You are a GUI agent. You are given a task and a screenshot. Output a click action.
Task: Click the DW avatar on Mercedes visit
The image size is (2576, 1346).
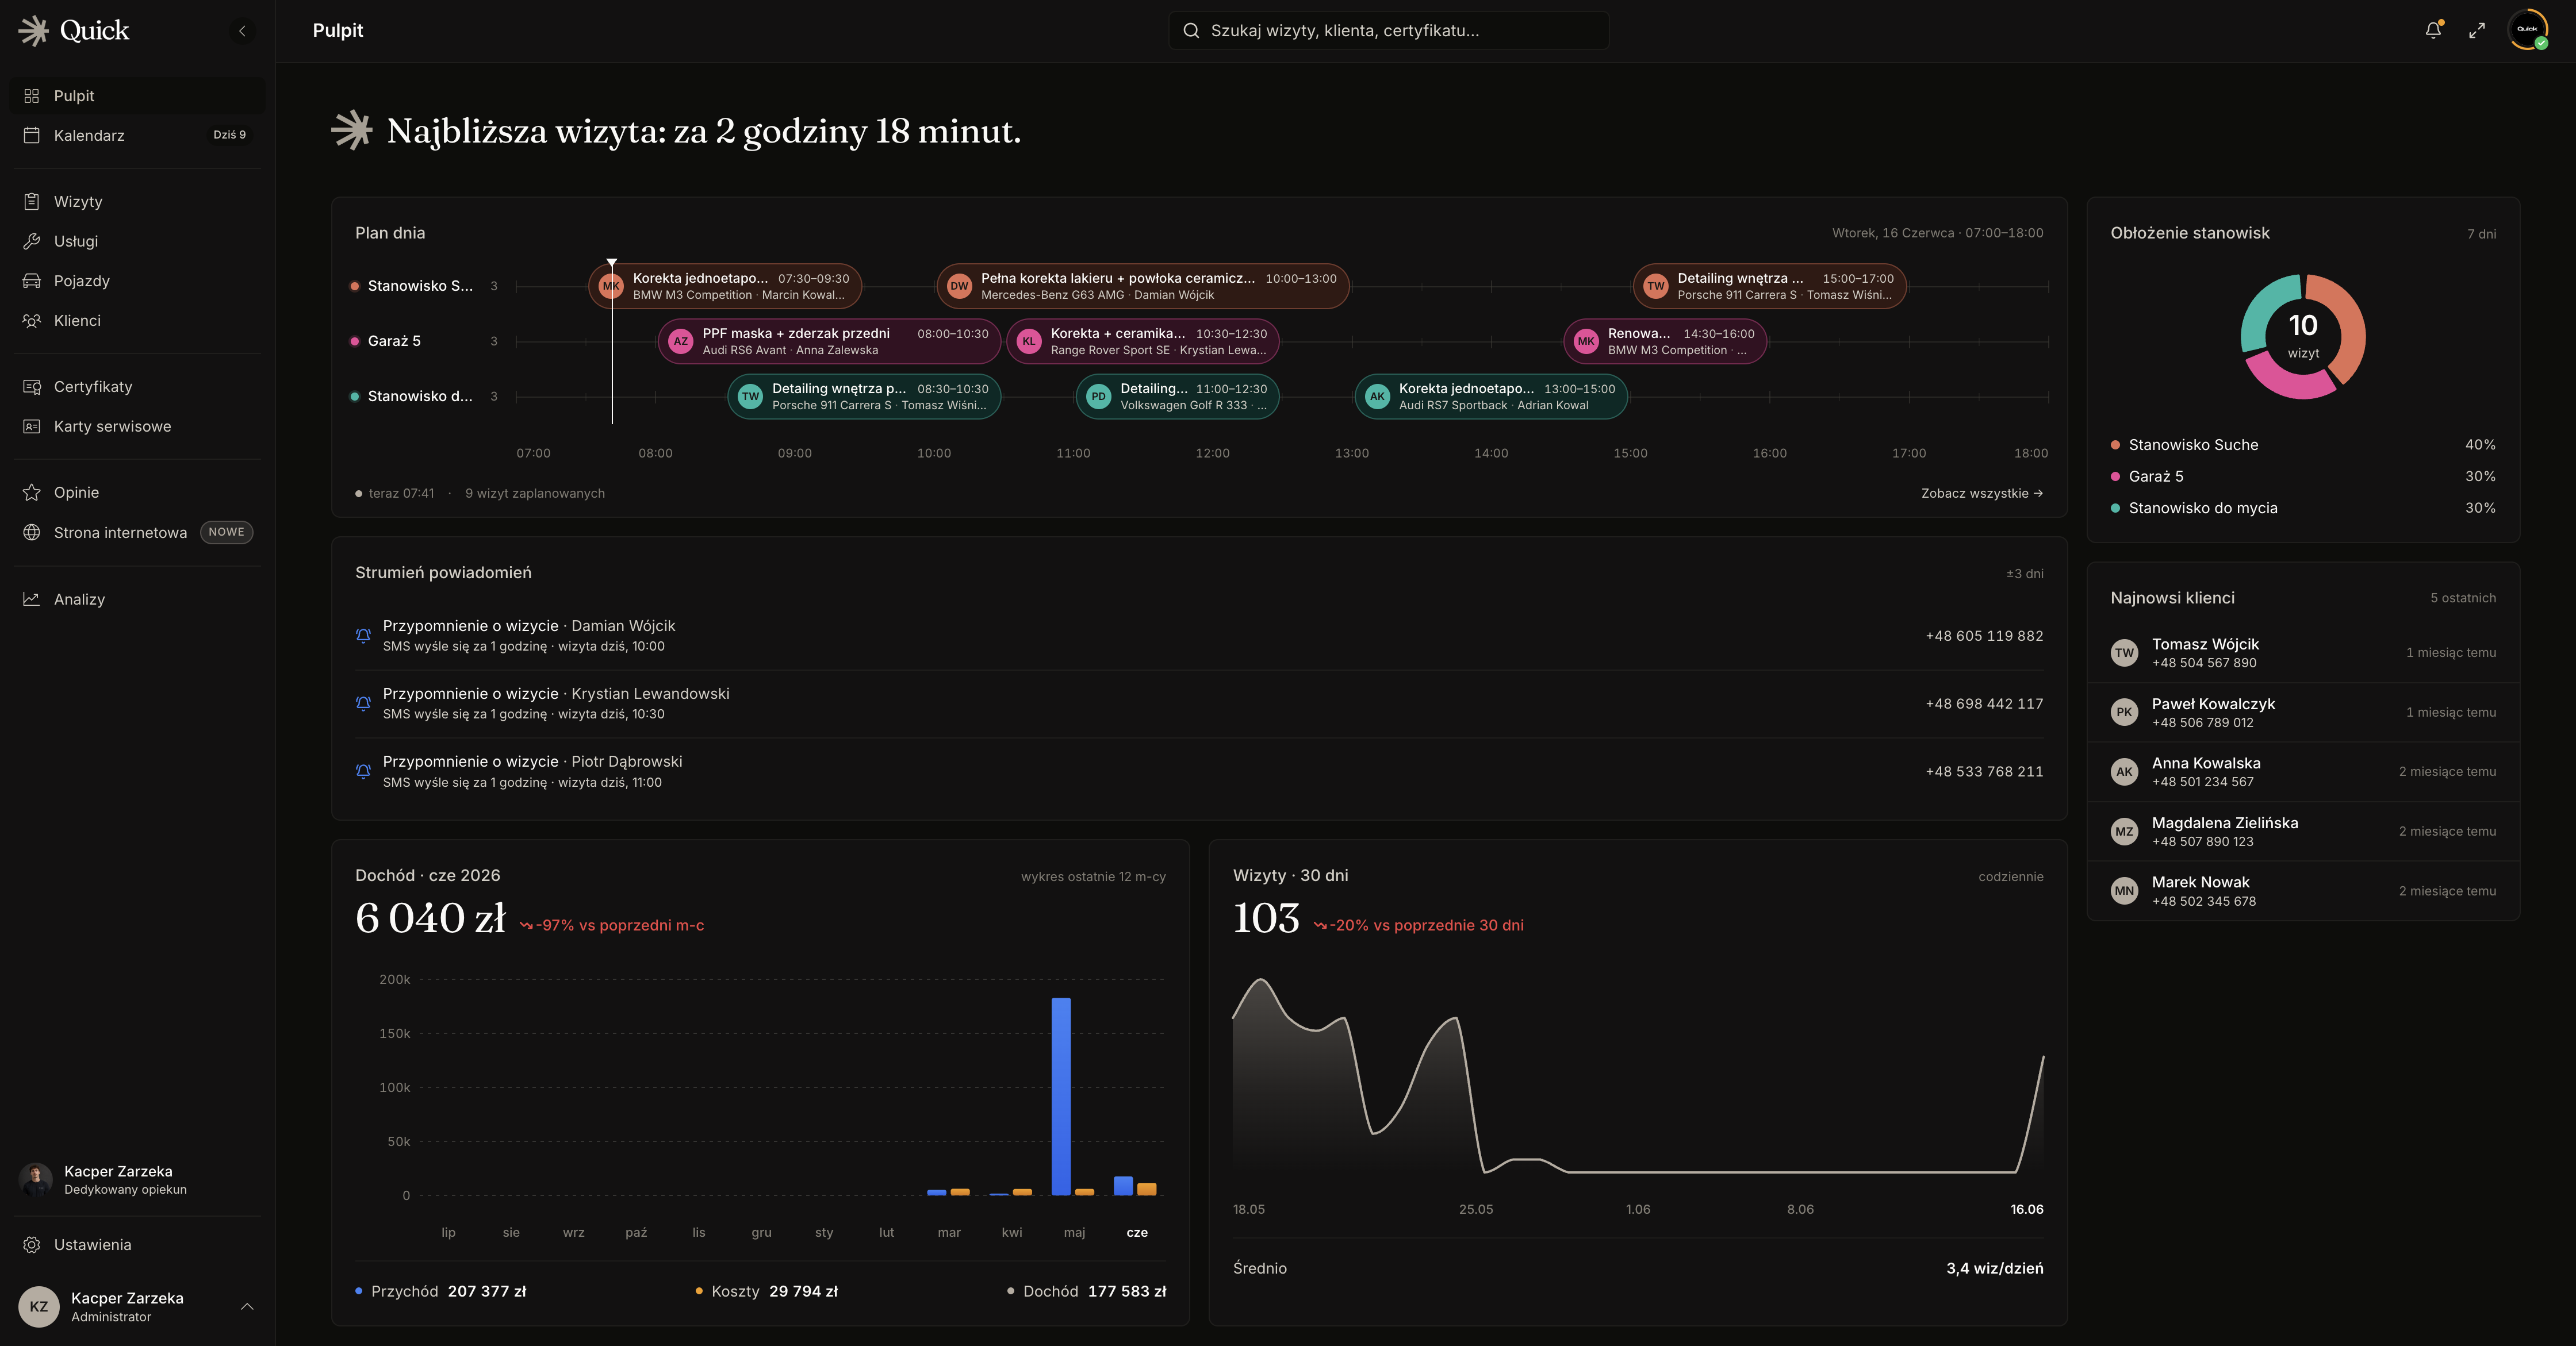coord(959,286)
